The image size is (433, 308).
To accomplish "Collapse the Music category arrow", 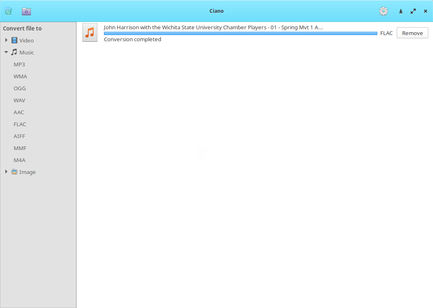I will (x=6, y=52).
